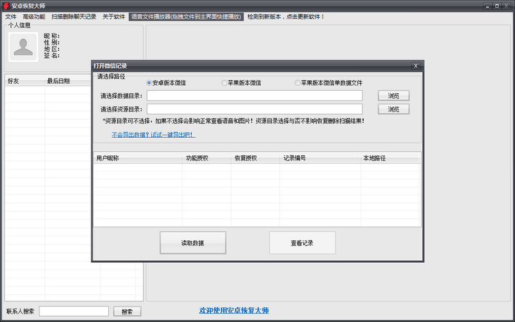Open the 语音文件播放器 menu item
515x322 pixels.
[x=186, y=17]
